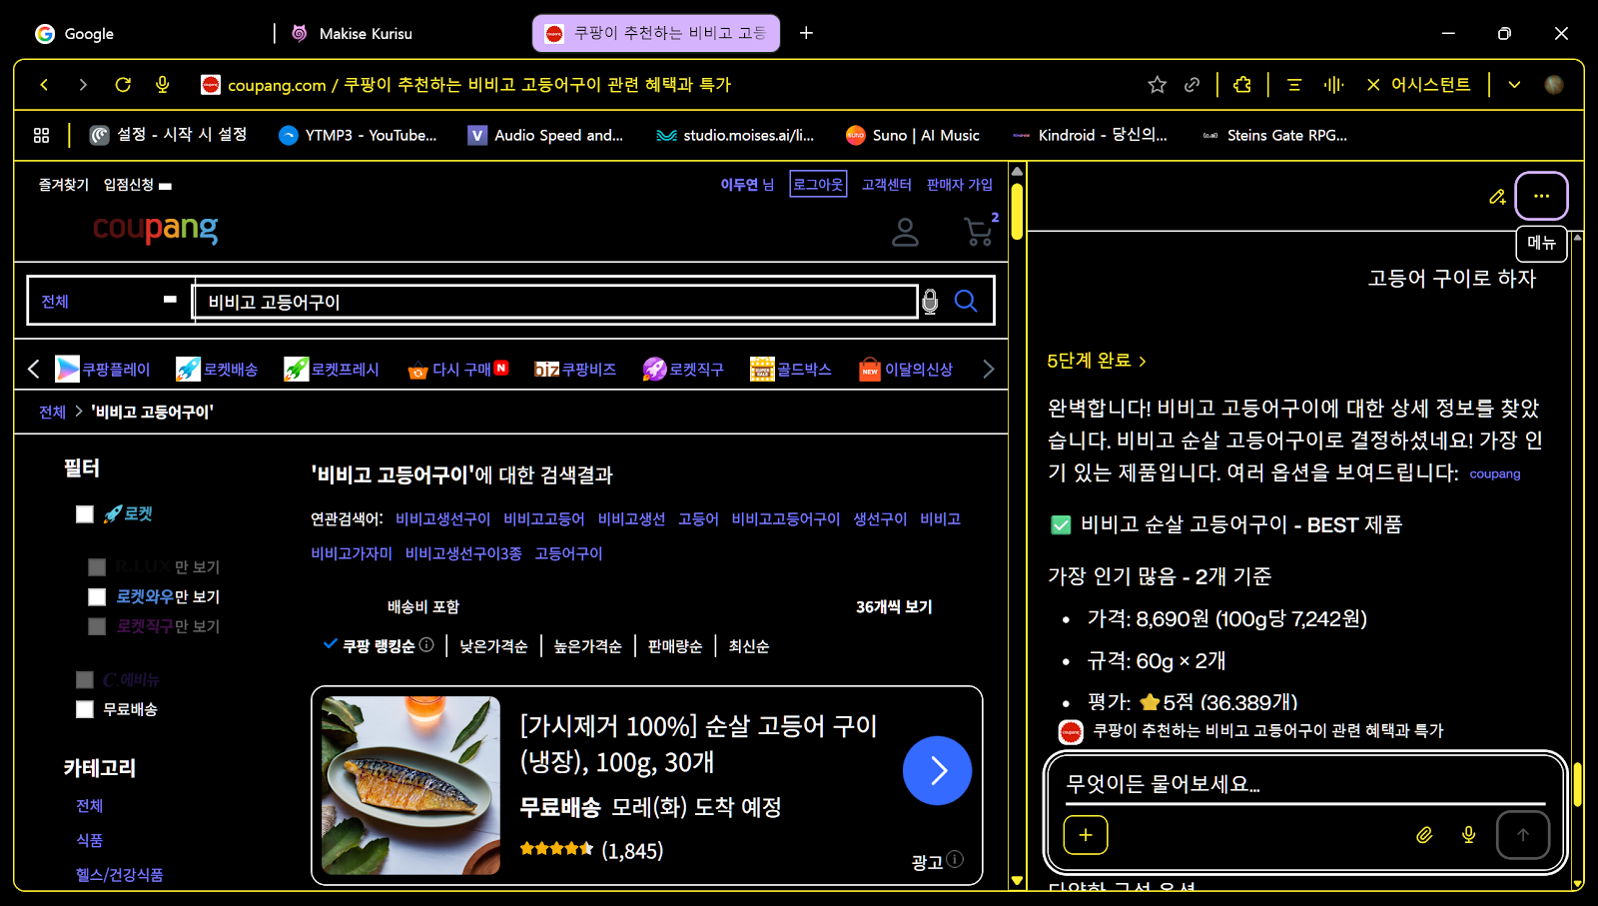Open the Audio Speed and... bookmark

click(x=545, y=135)
